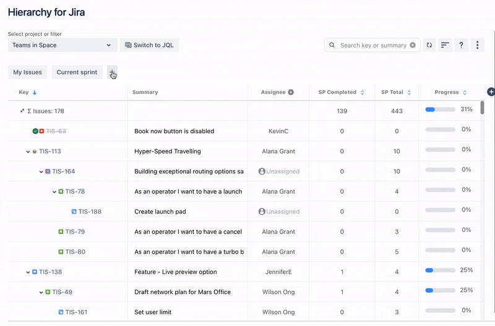Click the story icon beside TIS-78
This screenshot has height=326, width=495.
click(x=61, y=191)
